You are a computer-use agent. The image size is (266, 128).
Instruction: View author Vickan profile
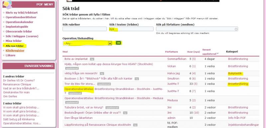172,66
